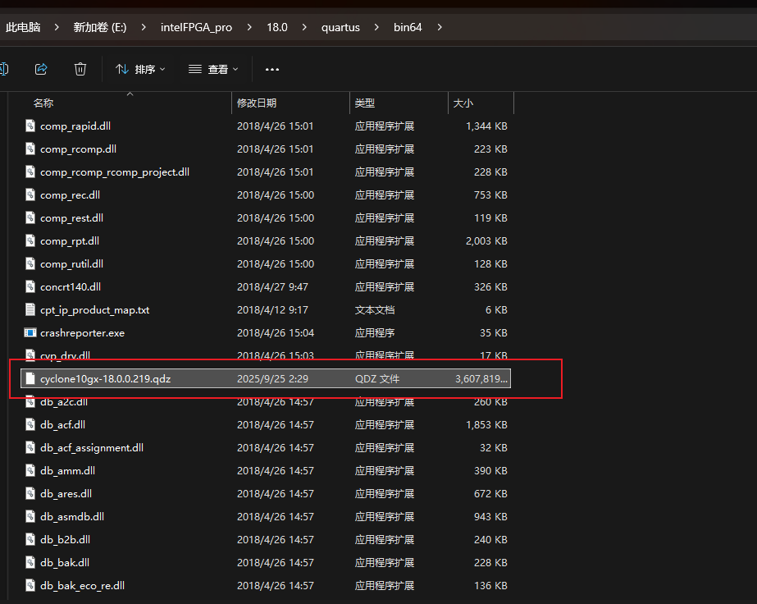Click the quartus breadcrumb segment
This screenshot has width=757, height=604.
340,27
